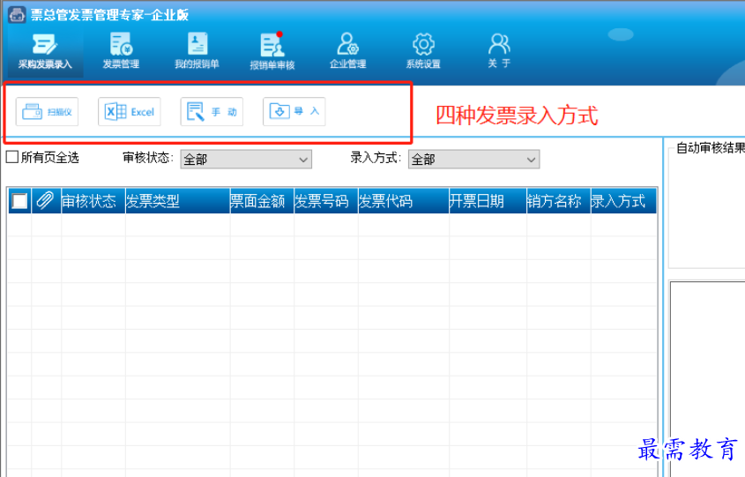Open 报销单审核 module
Image resolution: width=745 pixels, height=477 pixels.
click(x=272, y=52)
